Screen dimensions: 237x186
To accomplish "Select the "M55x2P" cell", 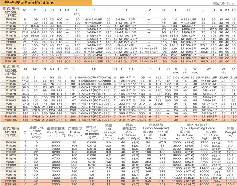I will [x=188, y=26].
